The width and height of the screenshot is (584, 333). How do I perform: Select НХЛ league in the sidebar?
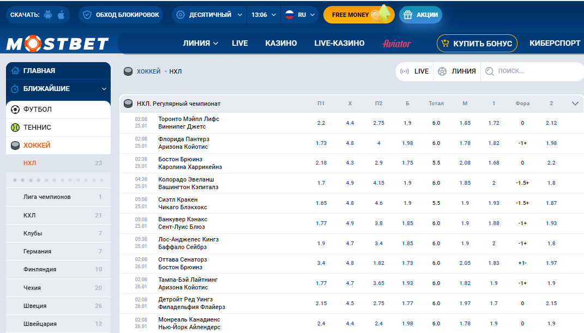58,163
